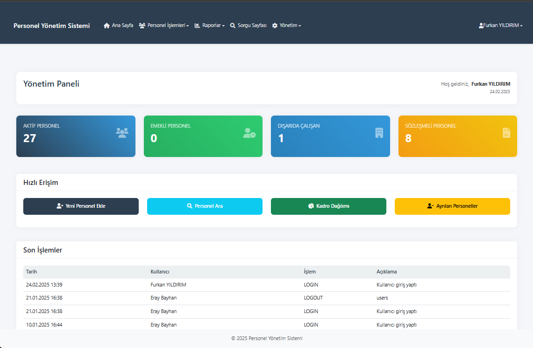Click the gear icon beside Yönetim
The height and width of the screenshot is (348, 533).
(x=275, y=26)
